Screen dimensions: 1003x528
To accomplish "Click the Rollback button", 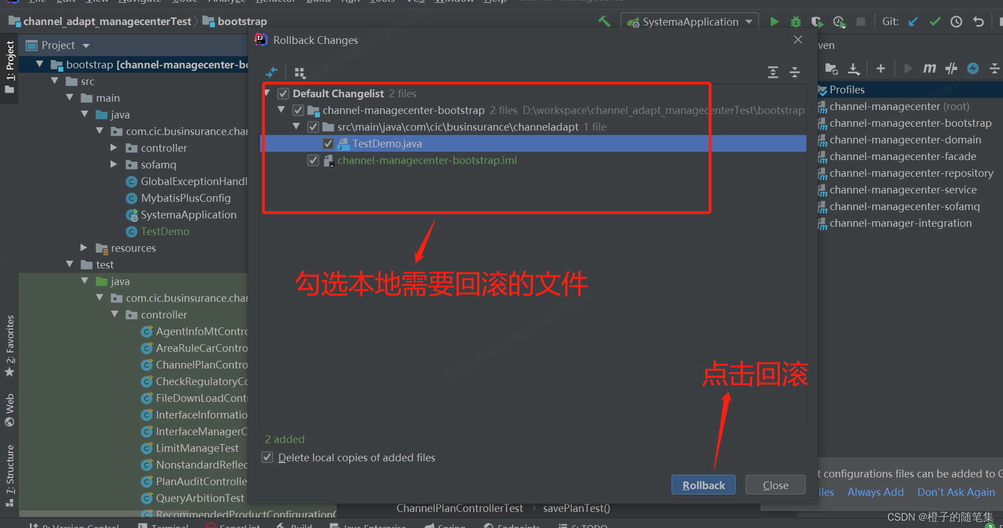I will pos(703,485).
